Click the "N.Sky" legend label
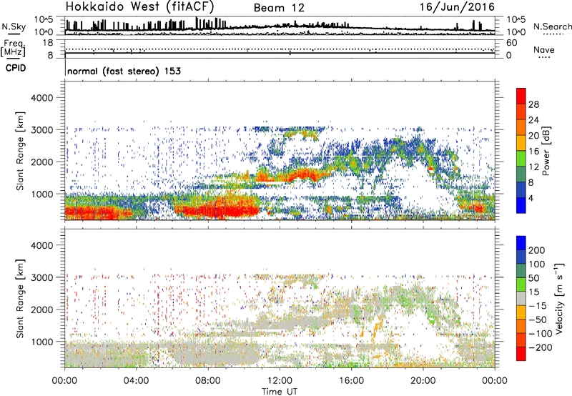 pos(14,26)
